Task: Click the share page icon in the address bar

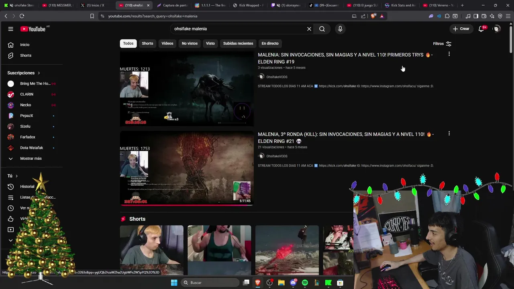Action: (x=363, y=16)
